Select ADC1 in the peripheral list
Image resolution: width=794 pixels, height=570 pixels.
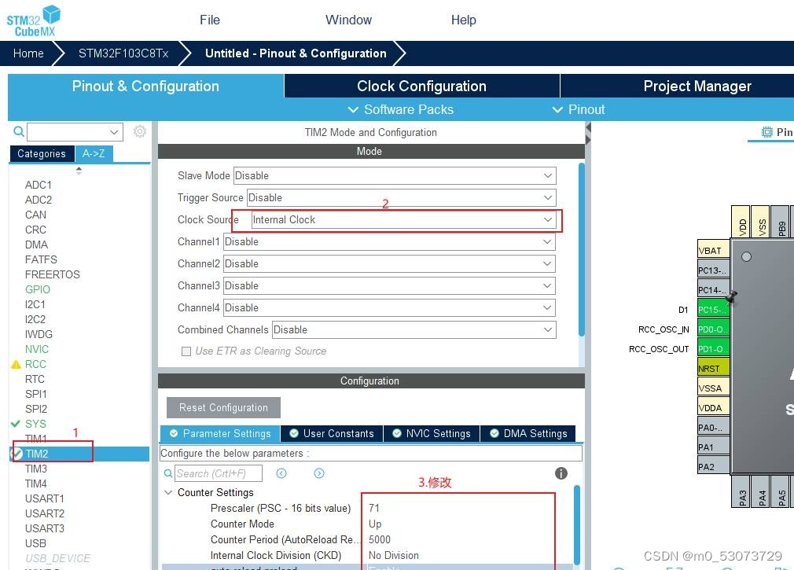pos(38,185)
